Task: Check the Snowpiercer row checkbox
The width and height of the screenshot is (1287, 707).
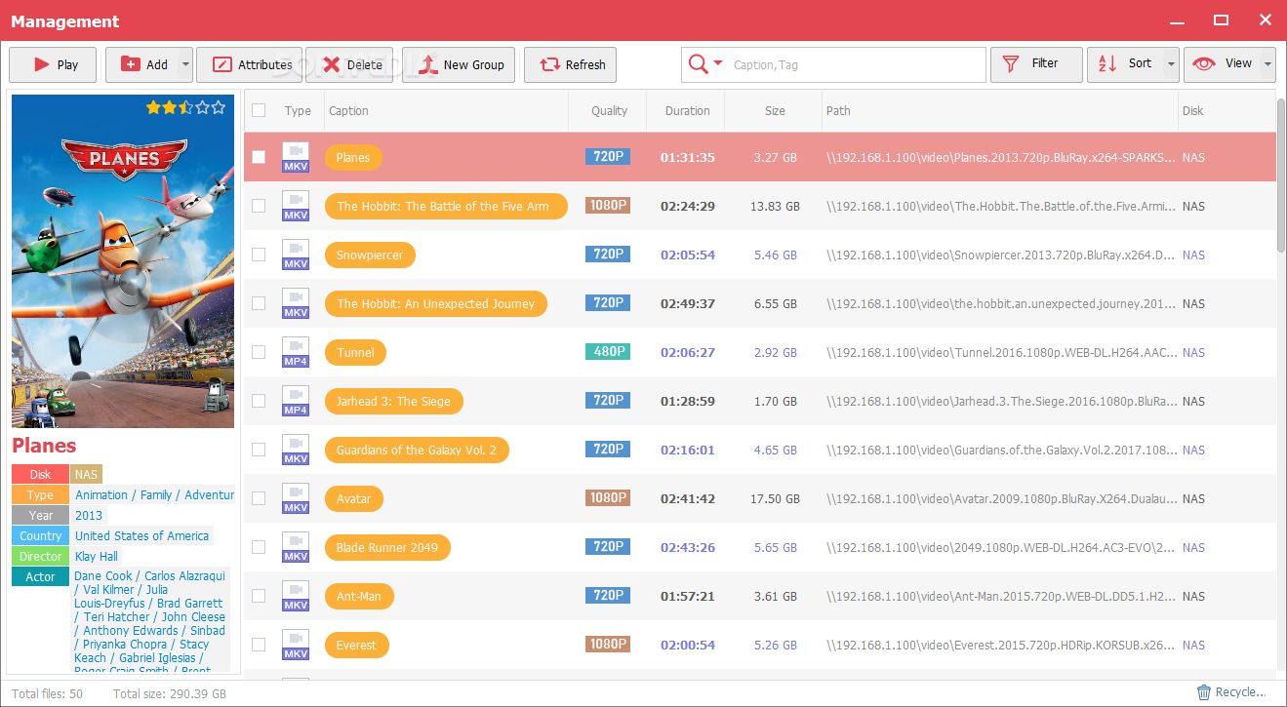Action: tap(259, 255)
